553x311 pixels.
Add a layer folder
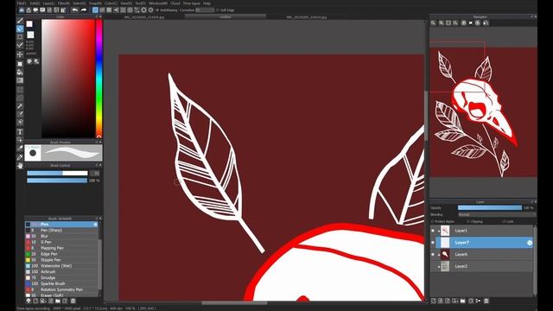463,301
